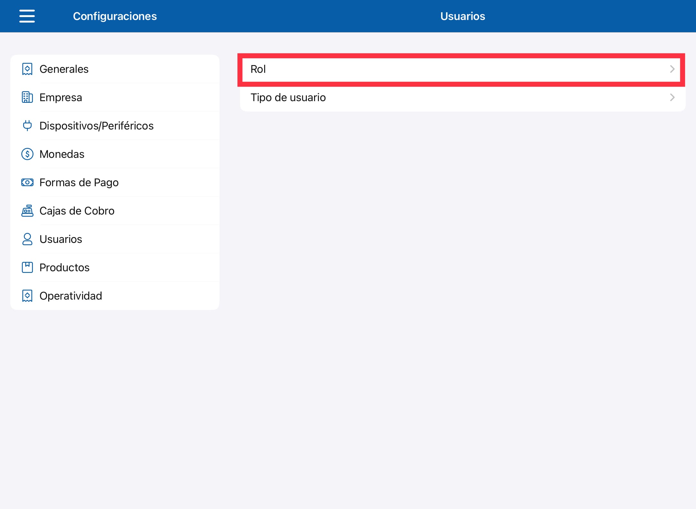Click the Usuarios header title
Viewport: 696px width, 509px height.
pos(463,16)
